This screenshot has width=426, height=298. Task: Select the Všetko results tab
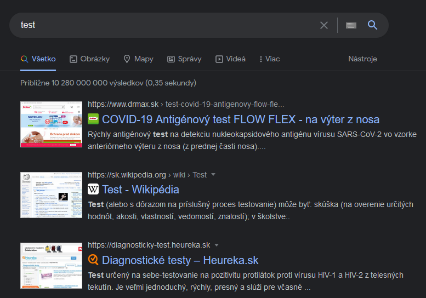tap(38, 59)
